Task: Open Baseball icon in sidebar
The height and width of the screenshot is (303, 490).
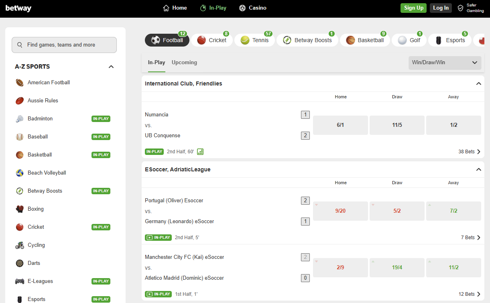Action: point(20,137)
